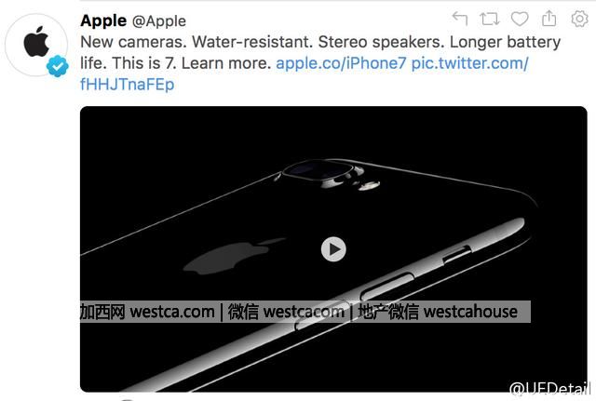Viewport: 596px width, 401px height.
Task: Click the @UFDetail watermark text
Action: click(x=549, y=389)
